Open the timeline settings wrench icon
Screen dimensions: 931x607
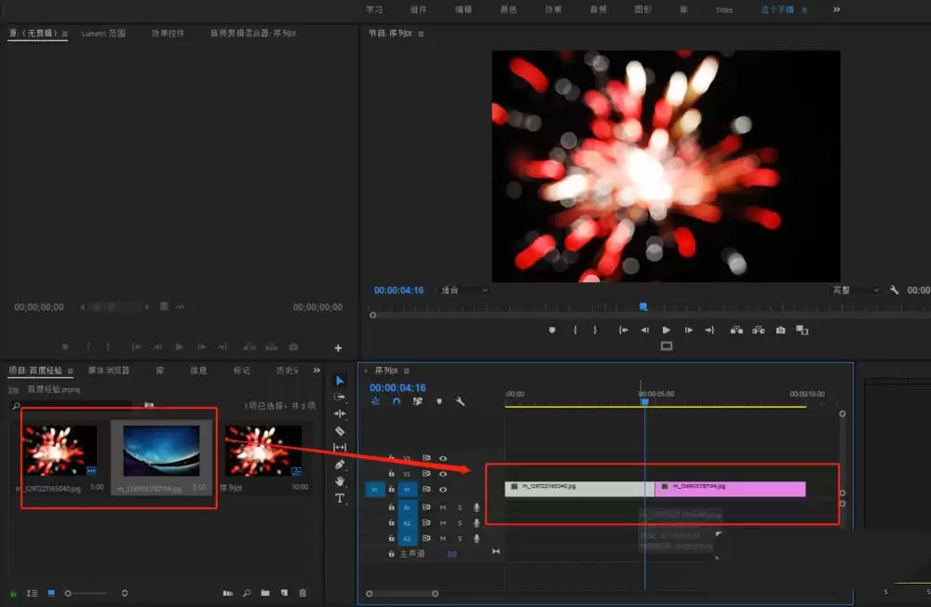coord(460,401)
